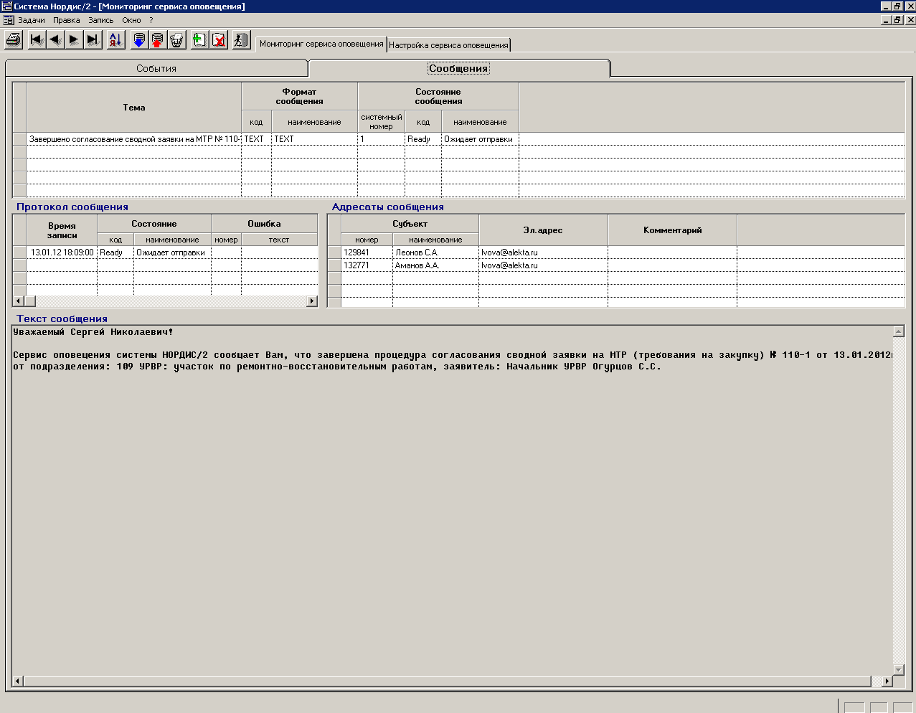Viewport: 916px width, 713px height.
Task: Click the database icon with blue down arrow
Action: (139, 40)
